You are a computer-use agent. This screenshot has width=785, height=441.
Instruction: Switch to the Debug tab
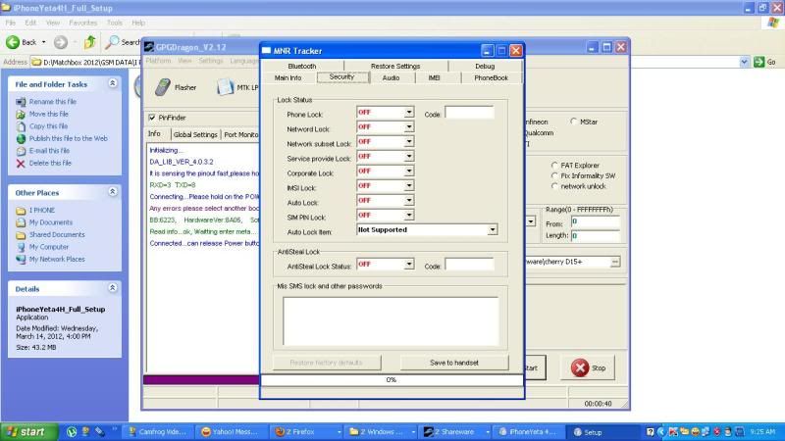485,66
